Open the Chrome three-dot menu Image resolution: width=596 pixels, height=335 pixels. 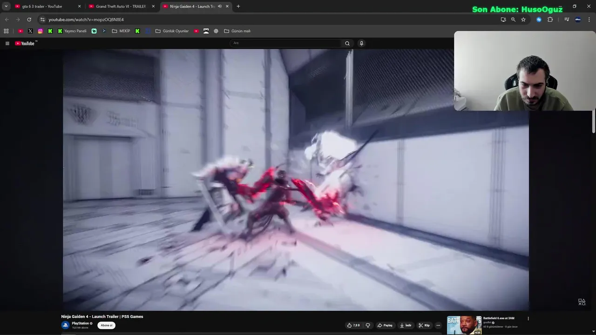589,20
